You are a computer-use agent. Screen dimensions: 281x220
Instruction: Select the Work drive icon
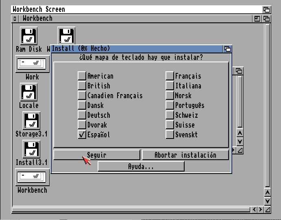[x=32, y=64]
